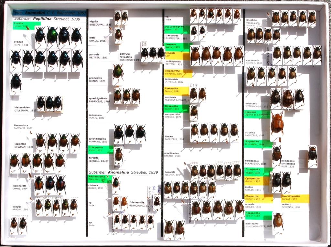Click the lone beetle beside Adoretosoma label
The width and height of the screenshot is (331, 247).
tap(116, 183)
